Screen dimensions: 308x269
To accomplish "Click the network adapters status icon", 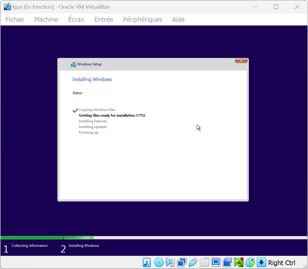I will (181, 262).
